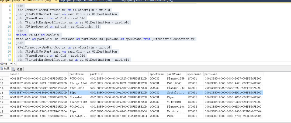291x123 pixels.
Task: Click Flange-1242 in the part1name column
Action: click(x=79, y=83)
